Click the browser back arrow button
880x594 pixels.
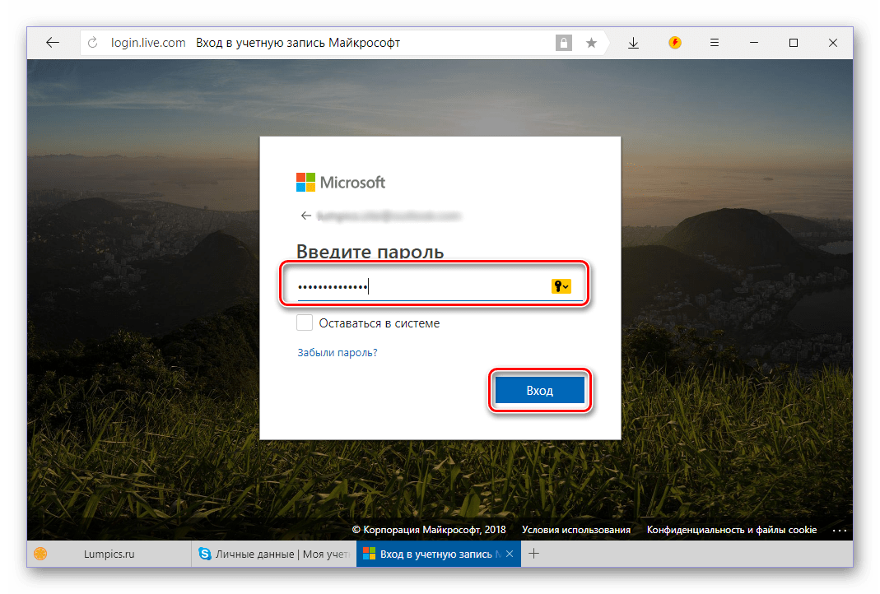tap(53, 43)
